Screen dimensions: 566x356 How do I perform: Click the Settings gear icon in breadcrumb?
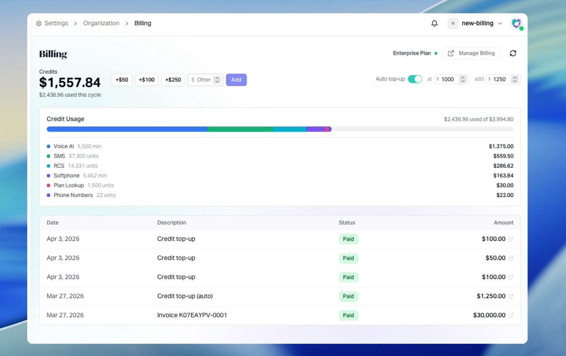38,23
